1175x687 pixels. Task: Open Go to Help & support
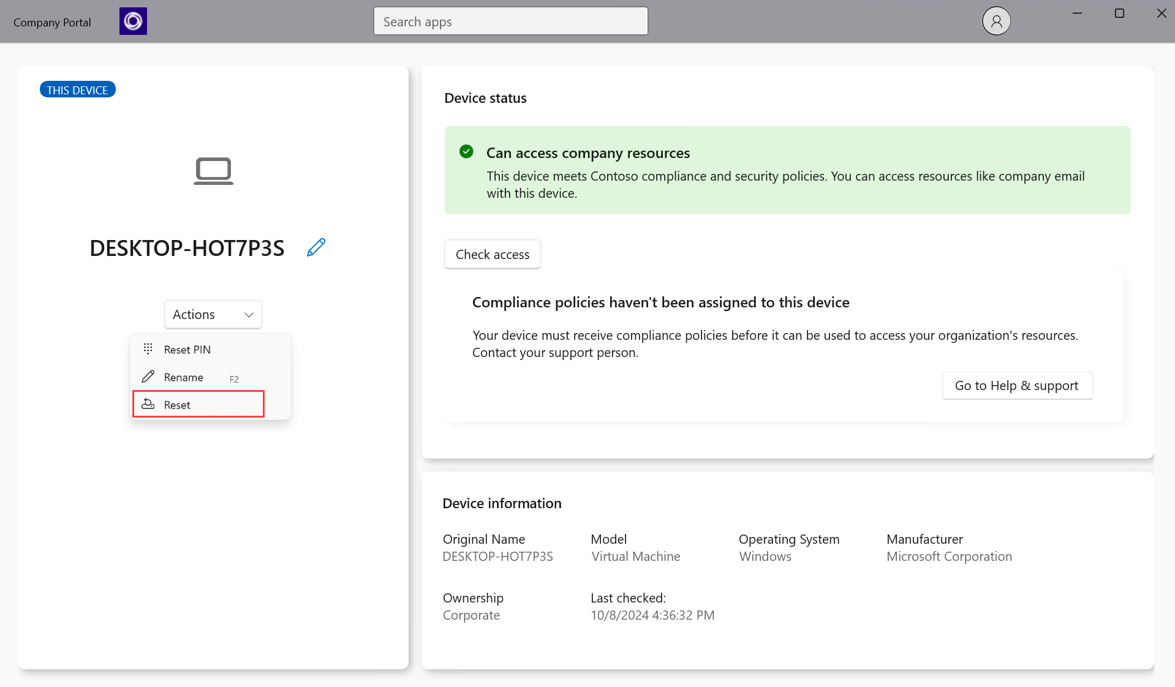tap(1016, 385)
